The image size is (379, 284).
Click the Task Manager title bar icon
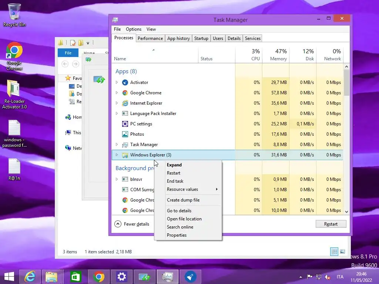click(115, 20)
